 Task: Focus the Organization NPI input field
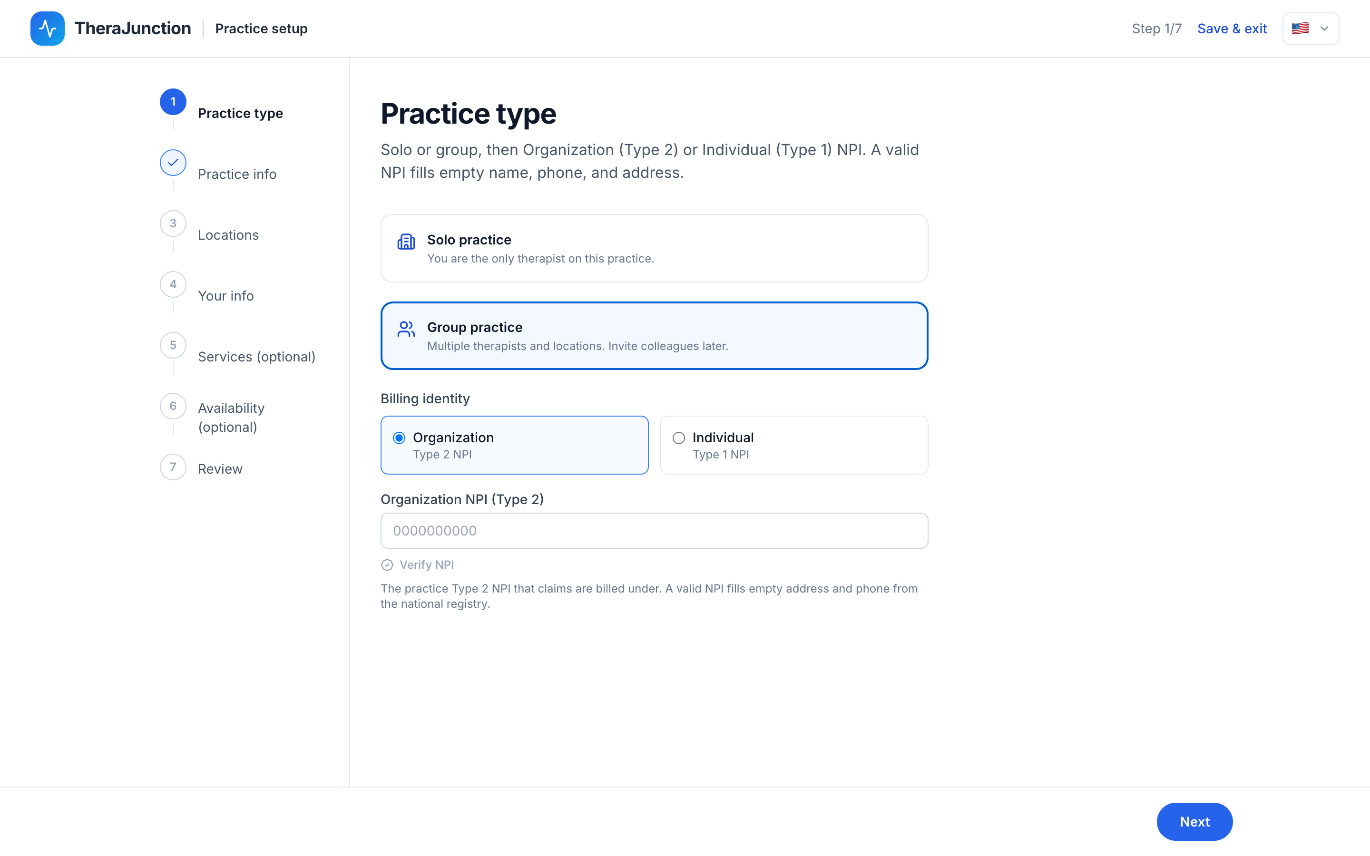click(x=654, y=530)
